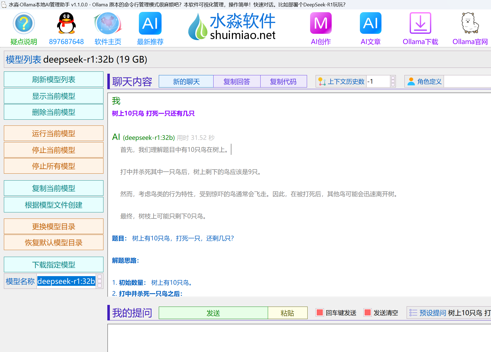Open the AI创作 magenta M icon
Viewport: 491px width, 352px height.
[321, 23]
